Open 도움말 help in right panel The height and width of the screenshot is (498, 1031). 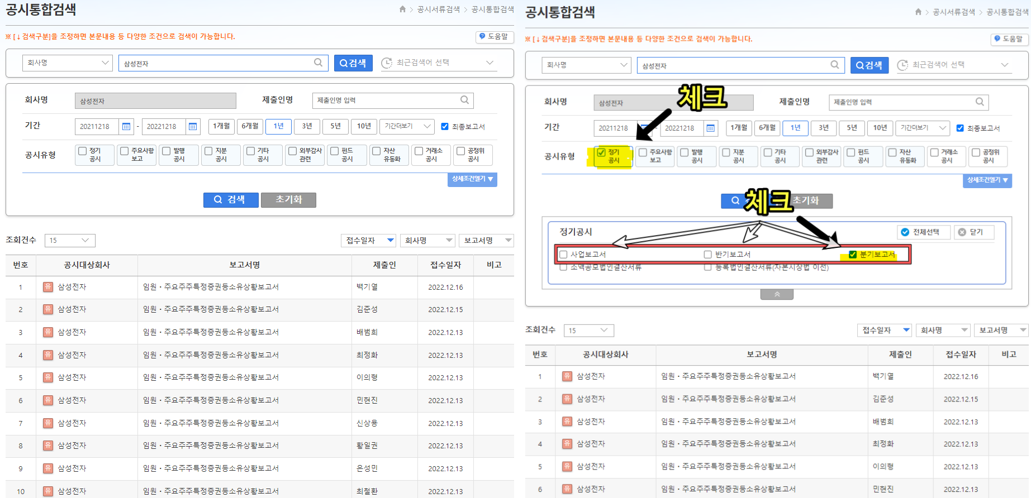(1009, 39)
